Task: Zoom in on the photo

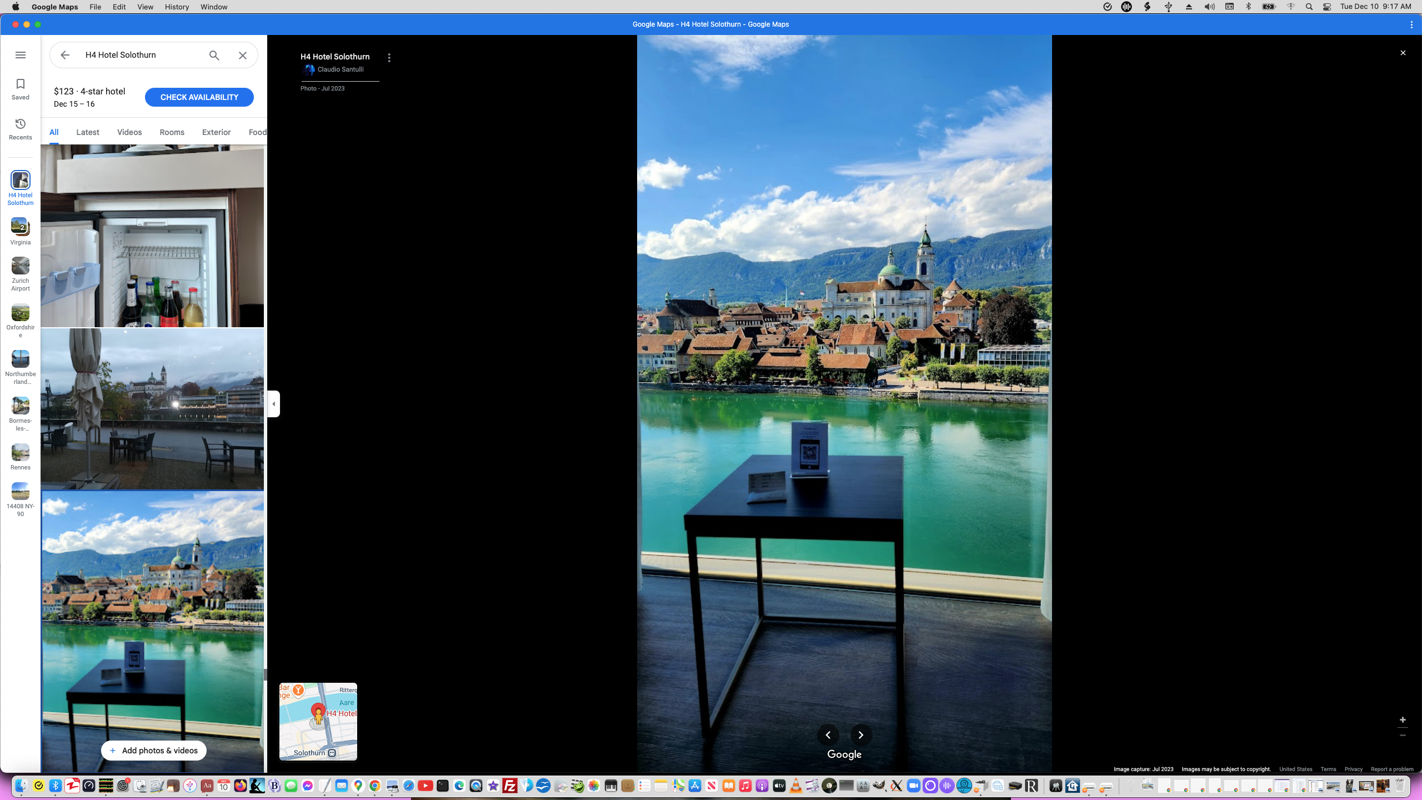Action: (x=1403, y=720)
